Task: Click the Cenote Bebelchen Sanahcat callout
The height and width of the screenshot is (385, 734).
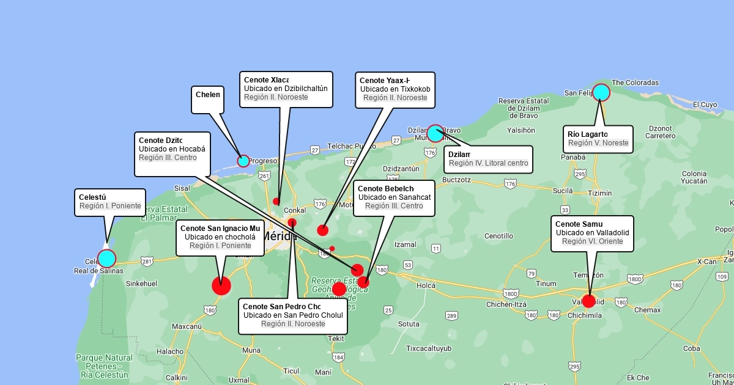Action: pos(394,198)
